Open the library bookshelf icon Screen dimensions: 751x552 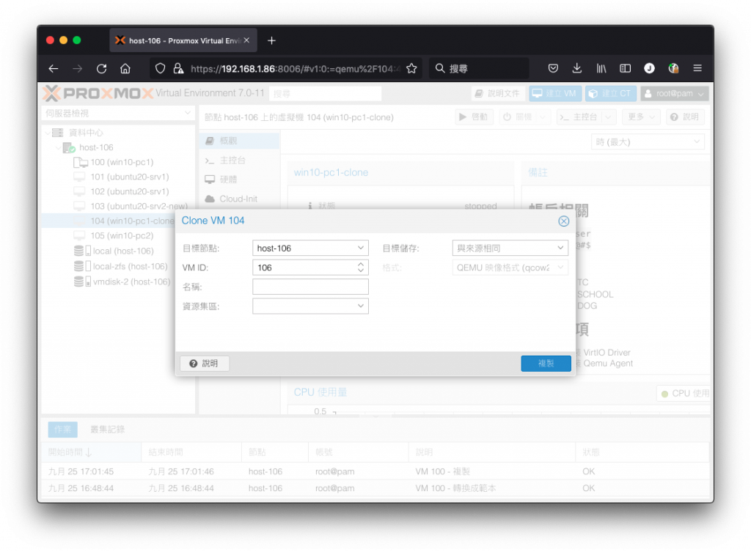coord(601,68)
